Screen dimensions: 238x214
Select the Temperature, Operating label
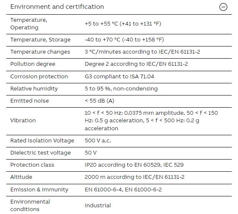click(x=29, y=23)
